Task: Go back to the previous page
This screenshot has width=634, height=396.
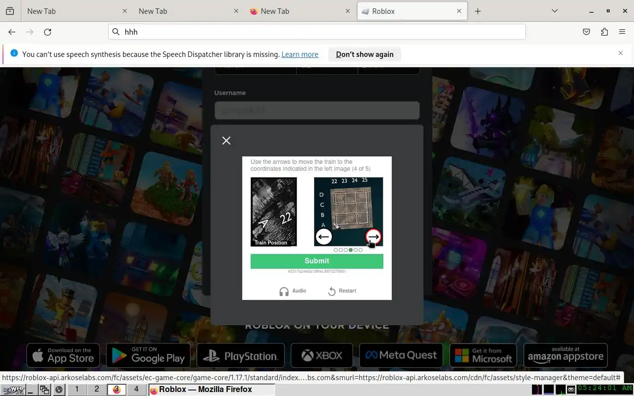Action: tap(12, 32)
